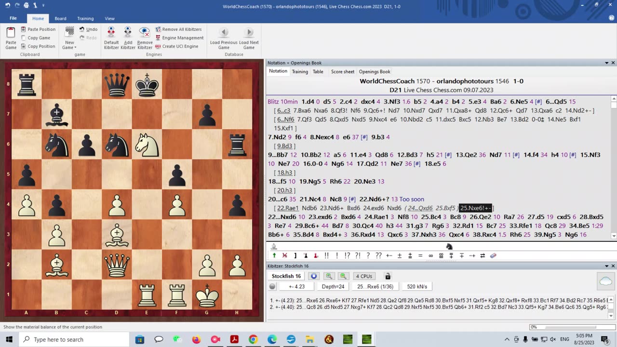The width and height of the screenshot is (617, 347).
Task: Open the Notation pane options dropdown arrow
Action: coord(606,63)
